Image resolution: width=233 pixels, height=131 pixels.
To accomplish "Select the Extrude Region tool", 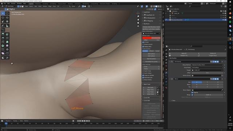I will 3,34.
